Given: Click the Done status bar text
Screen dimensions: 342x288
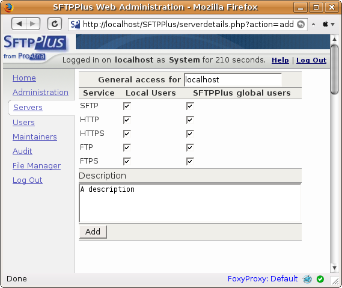Looking at the screenshot, I should [x=17, y=279].
